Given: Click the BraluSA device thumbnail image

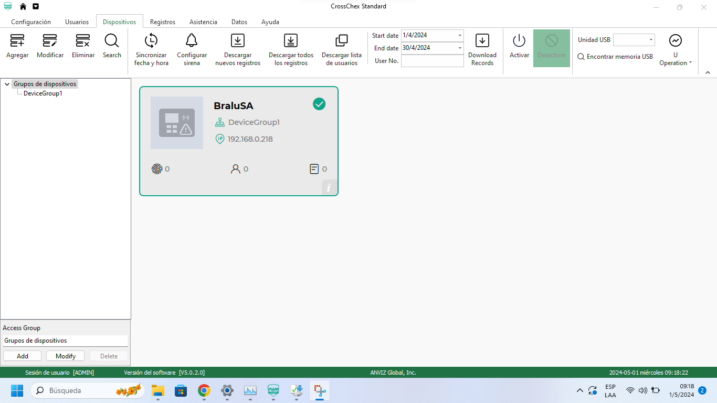Looking at the screenshot, I should (x=177, y=123).
